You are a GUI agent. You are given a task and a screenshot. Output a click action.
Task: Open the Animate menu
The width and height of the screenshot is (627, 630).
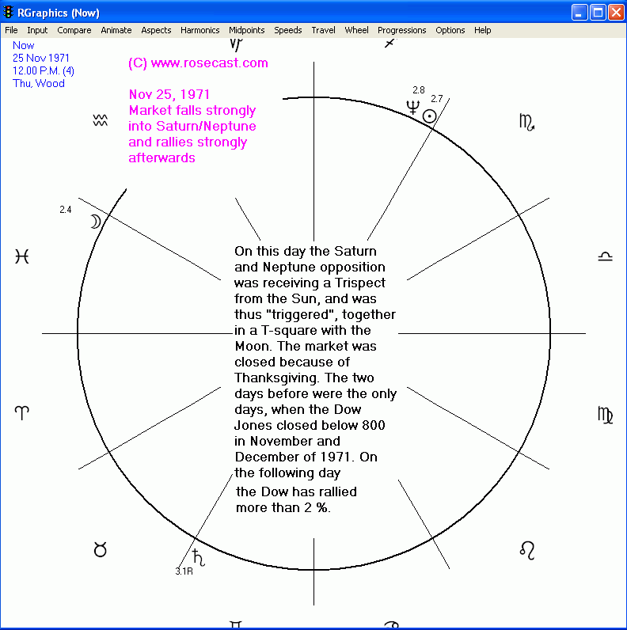[x=116, y=30]
